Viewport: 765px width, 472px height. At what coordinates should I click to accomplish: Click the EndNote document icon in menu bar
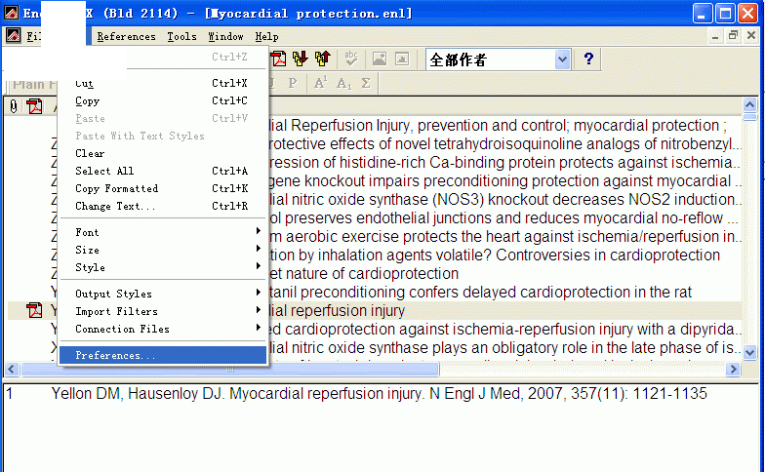click(x=13, y=35)
